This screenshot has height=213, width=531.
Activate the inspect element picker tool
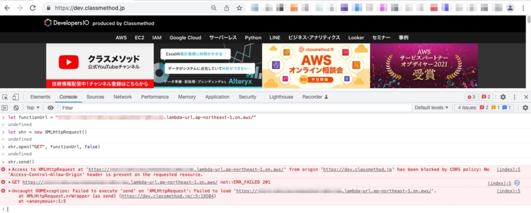5,97
